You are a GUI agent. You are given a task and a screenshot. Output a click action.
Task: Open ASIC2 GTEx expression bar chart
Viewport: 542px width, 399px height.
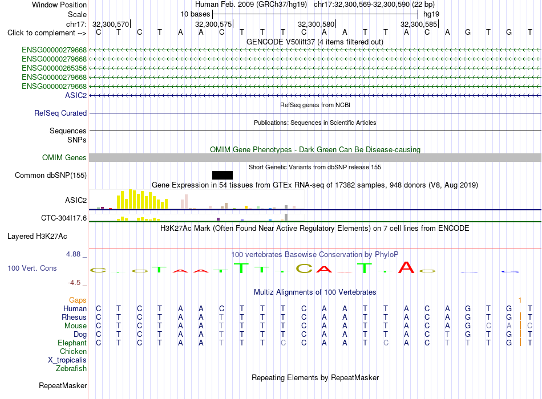(x=197, y=199)
